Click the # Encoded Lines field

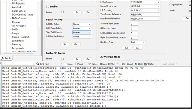coord(134,28)
